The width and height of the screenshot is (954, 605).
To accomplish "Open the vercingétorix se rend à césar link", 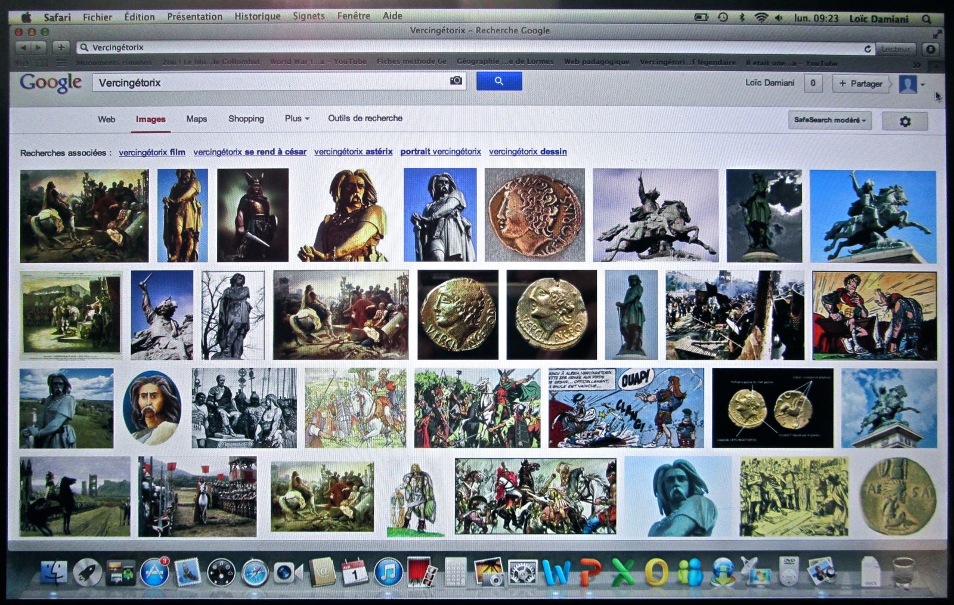I will [x=250, y=152].
